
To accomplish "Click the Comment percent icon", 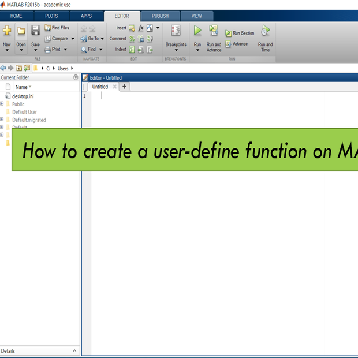I will point(132,39).
